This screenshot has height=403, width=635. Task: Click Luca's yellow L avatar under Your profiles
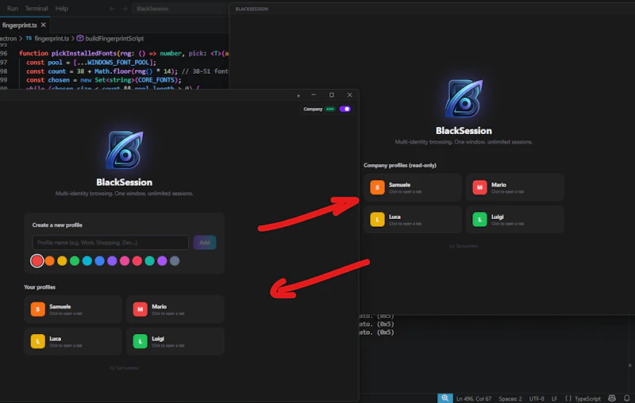37,341
